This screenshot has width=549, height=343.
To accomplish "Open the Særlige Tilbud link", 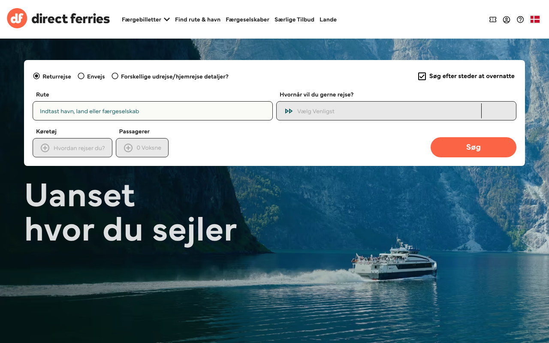I will pyautogui.click(x=294, y=19).
